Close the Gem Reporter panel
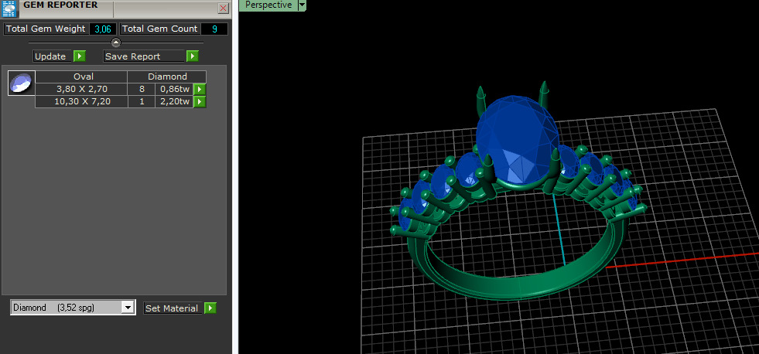Viewport: 759px width, 354px height. 223,9
